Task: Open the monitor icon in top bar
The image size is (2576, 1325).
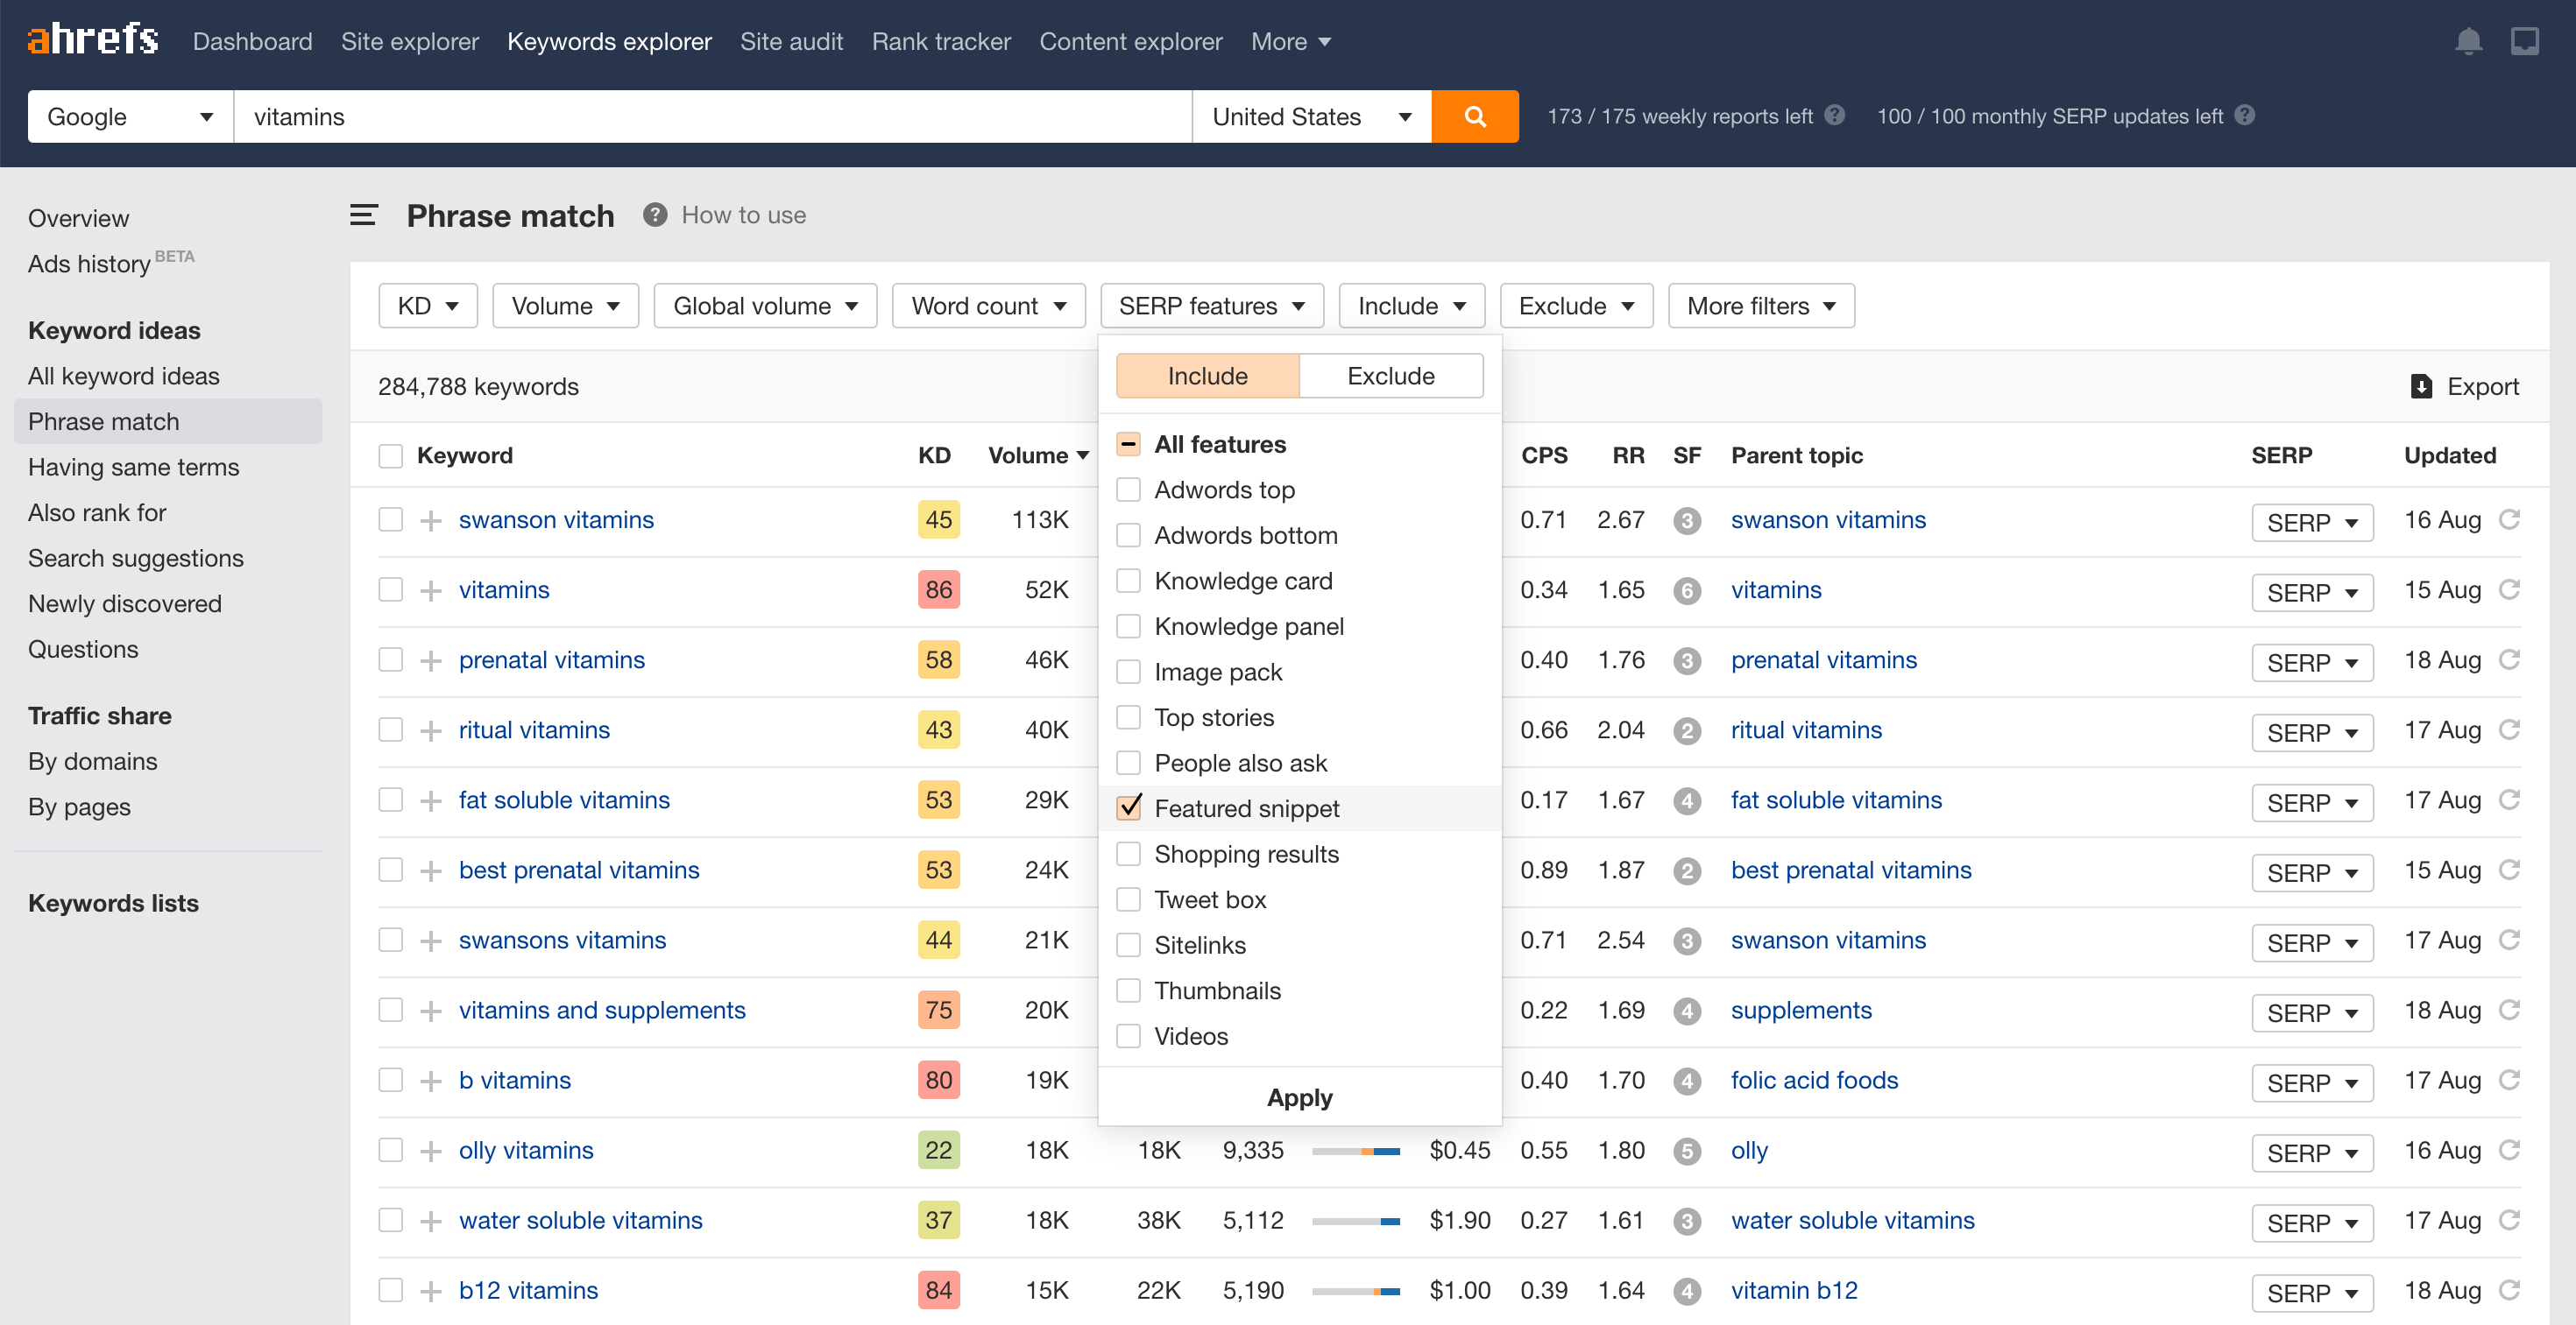Action: point(2523,41)
